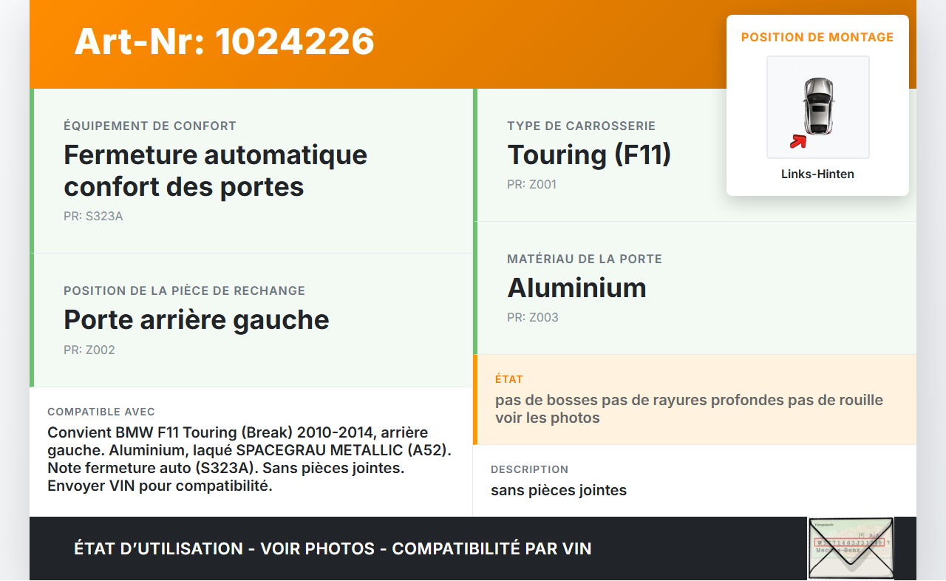Click the MATÉRIAU DE LA PORTE label

[x=585, y=259]
